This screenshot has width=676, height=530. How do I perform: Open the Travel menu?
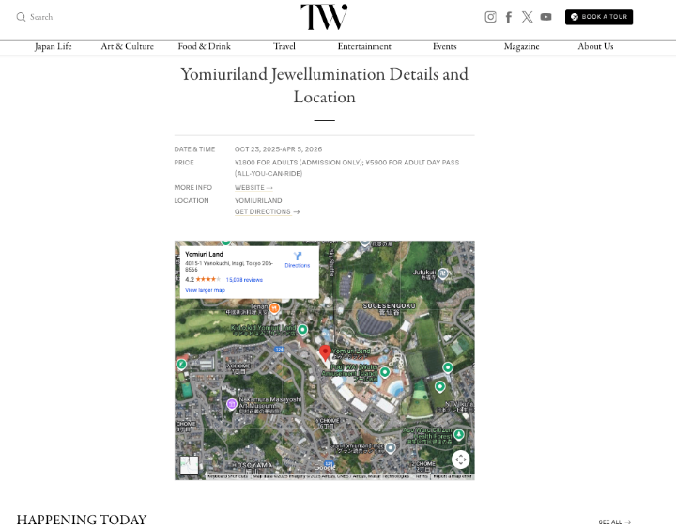click(x=284, y=46)
